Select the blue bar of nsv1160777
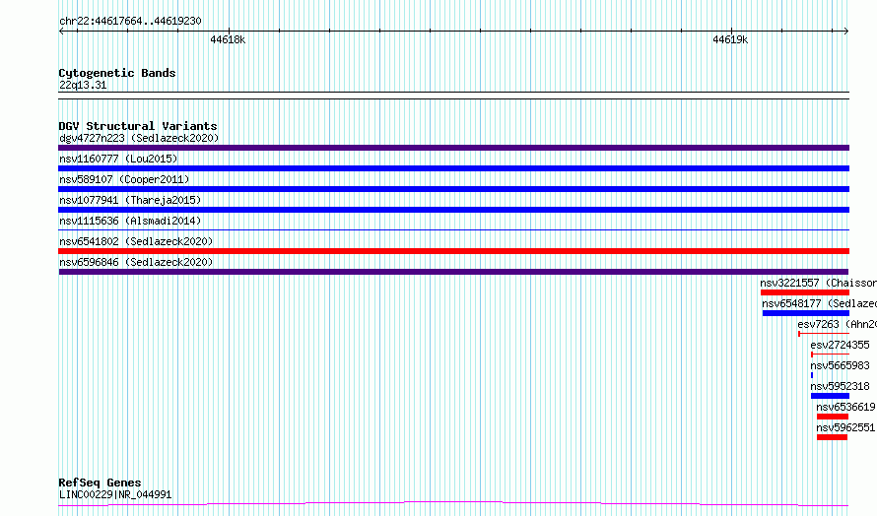The image size is (877, 516). coord(453,168)
